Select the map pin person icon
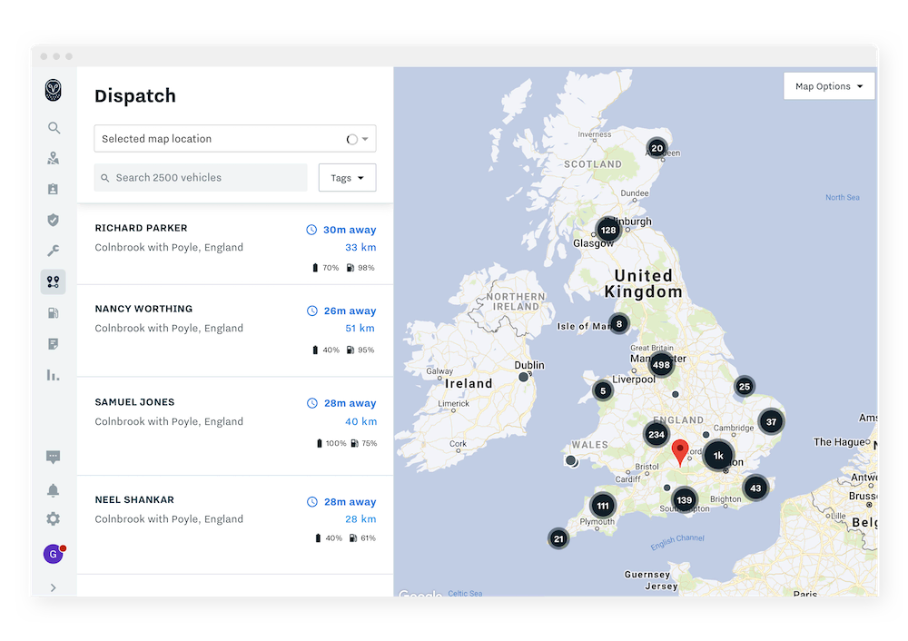 pyautogui.click(x=54, y=158)
